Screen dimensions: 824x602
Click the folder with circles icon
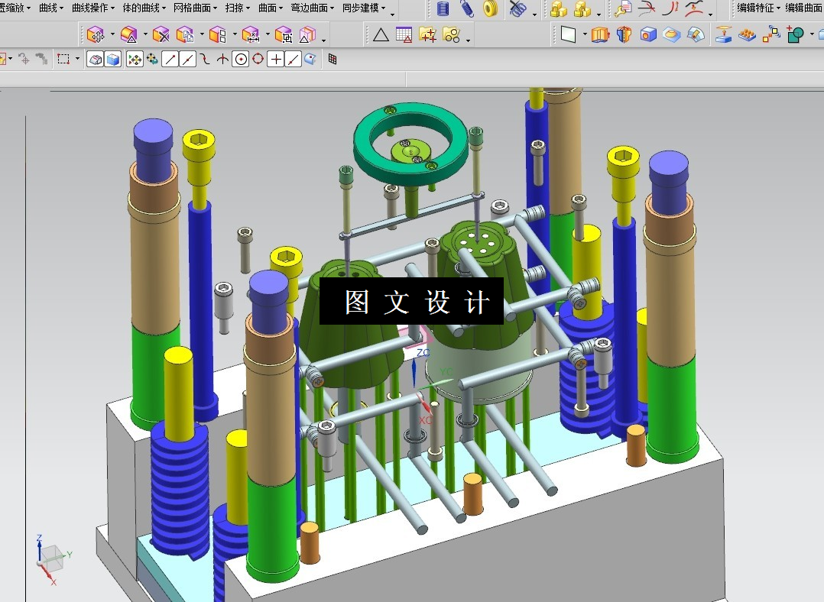(452, 35)
